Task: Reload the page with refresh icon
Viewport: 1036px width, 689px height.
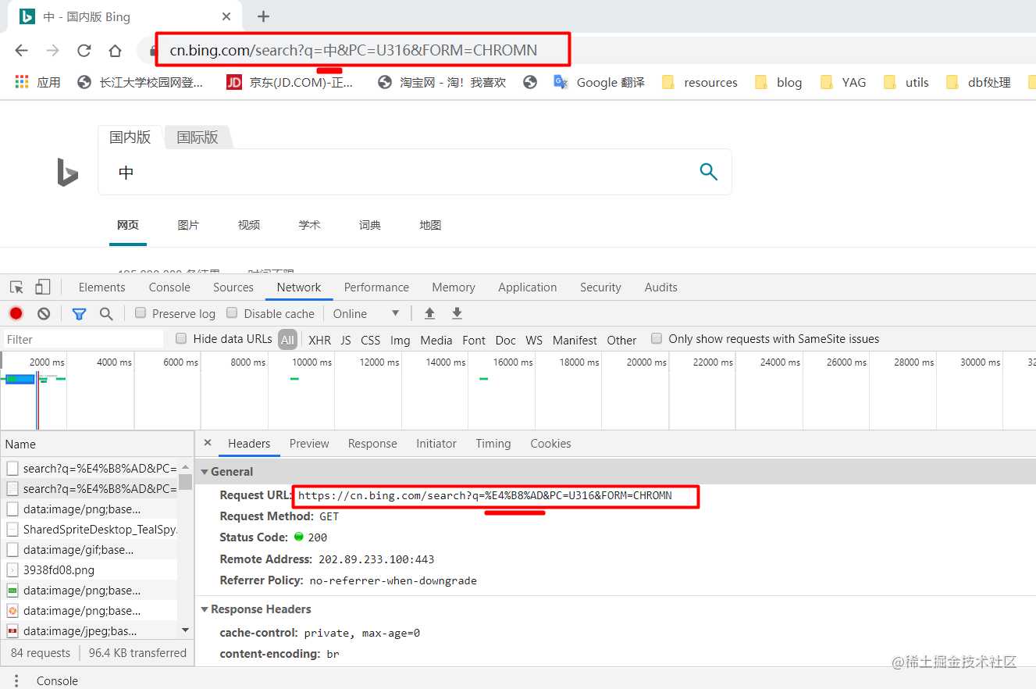Action: pos(84,51)
